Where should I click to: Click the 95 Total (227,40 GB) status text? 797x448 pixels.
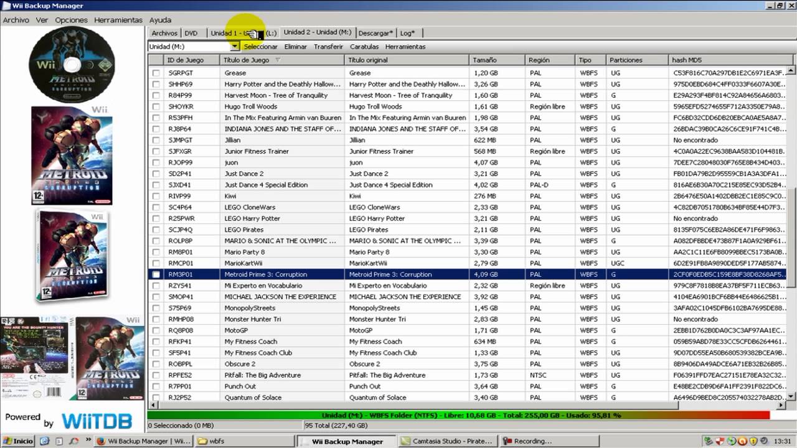click(337, 426)
